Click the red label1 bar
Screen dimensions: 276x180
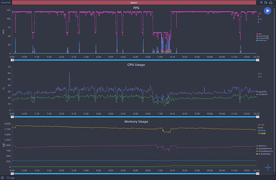click(x=134, y=2)
